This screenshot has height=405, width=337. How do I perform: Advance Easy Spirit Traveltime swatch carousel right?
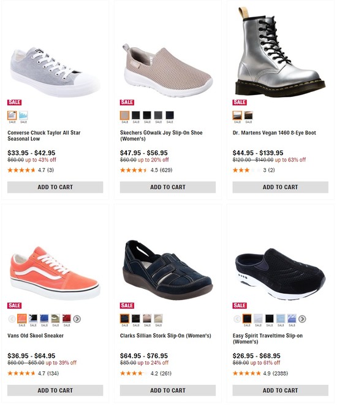click(x=303, y=320)
